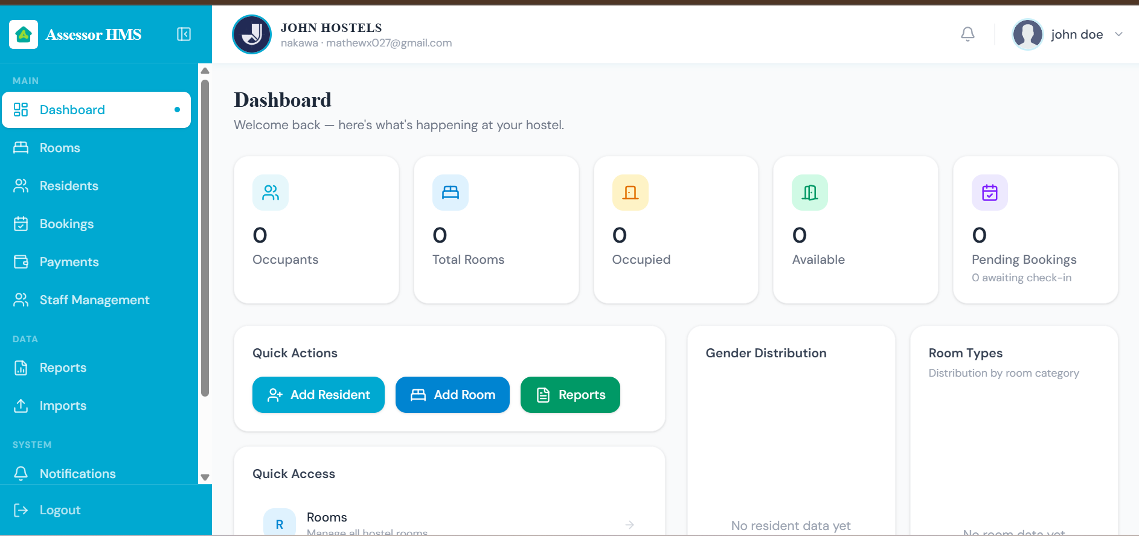Click the nakawa · mathewx027@gmail.com text
The width and height of the screenshot is (1139, 536).
pos(367,43)
